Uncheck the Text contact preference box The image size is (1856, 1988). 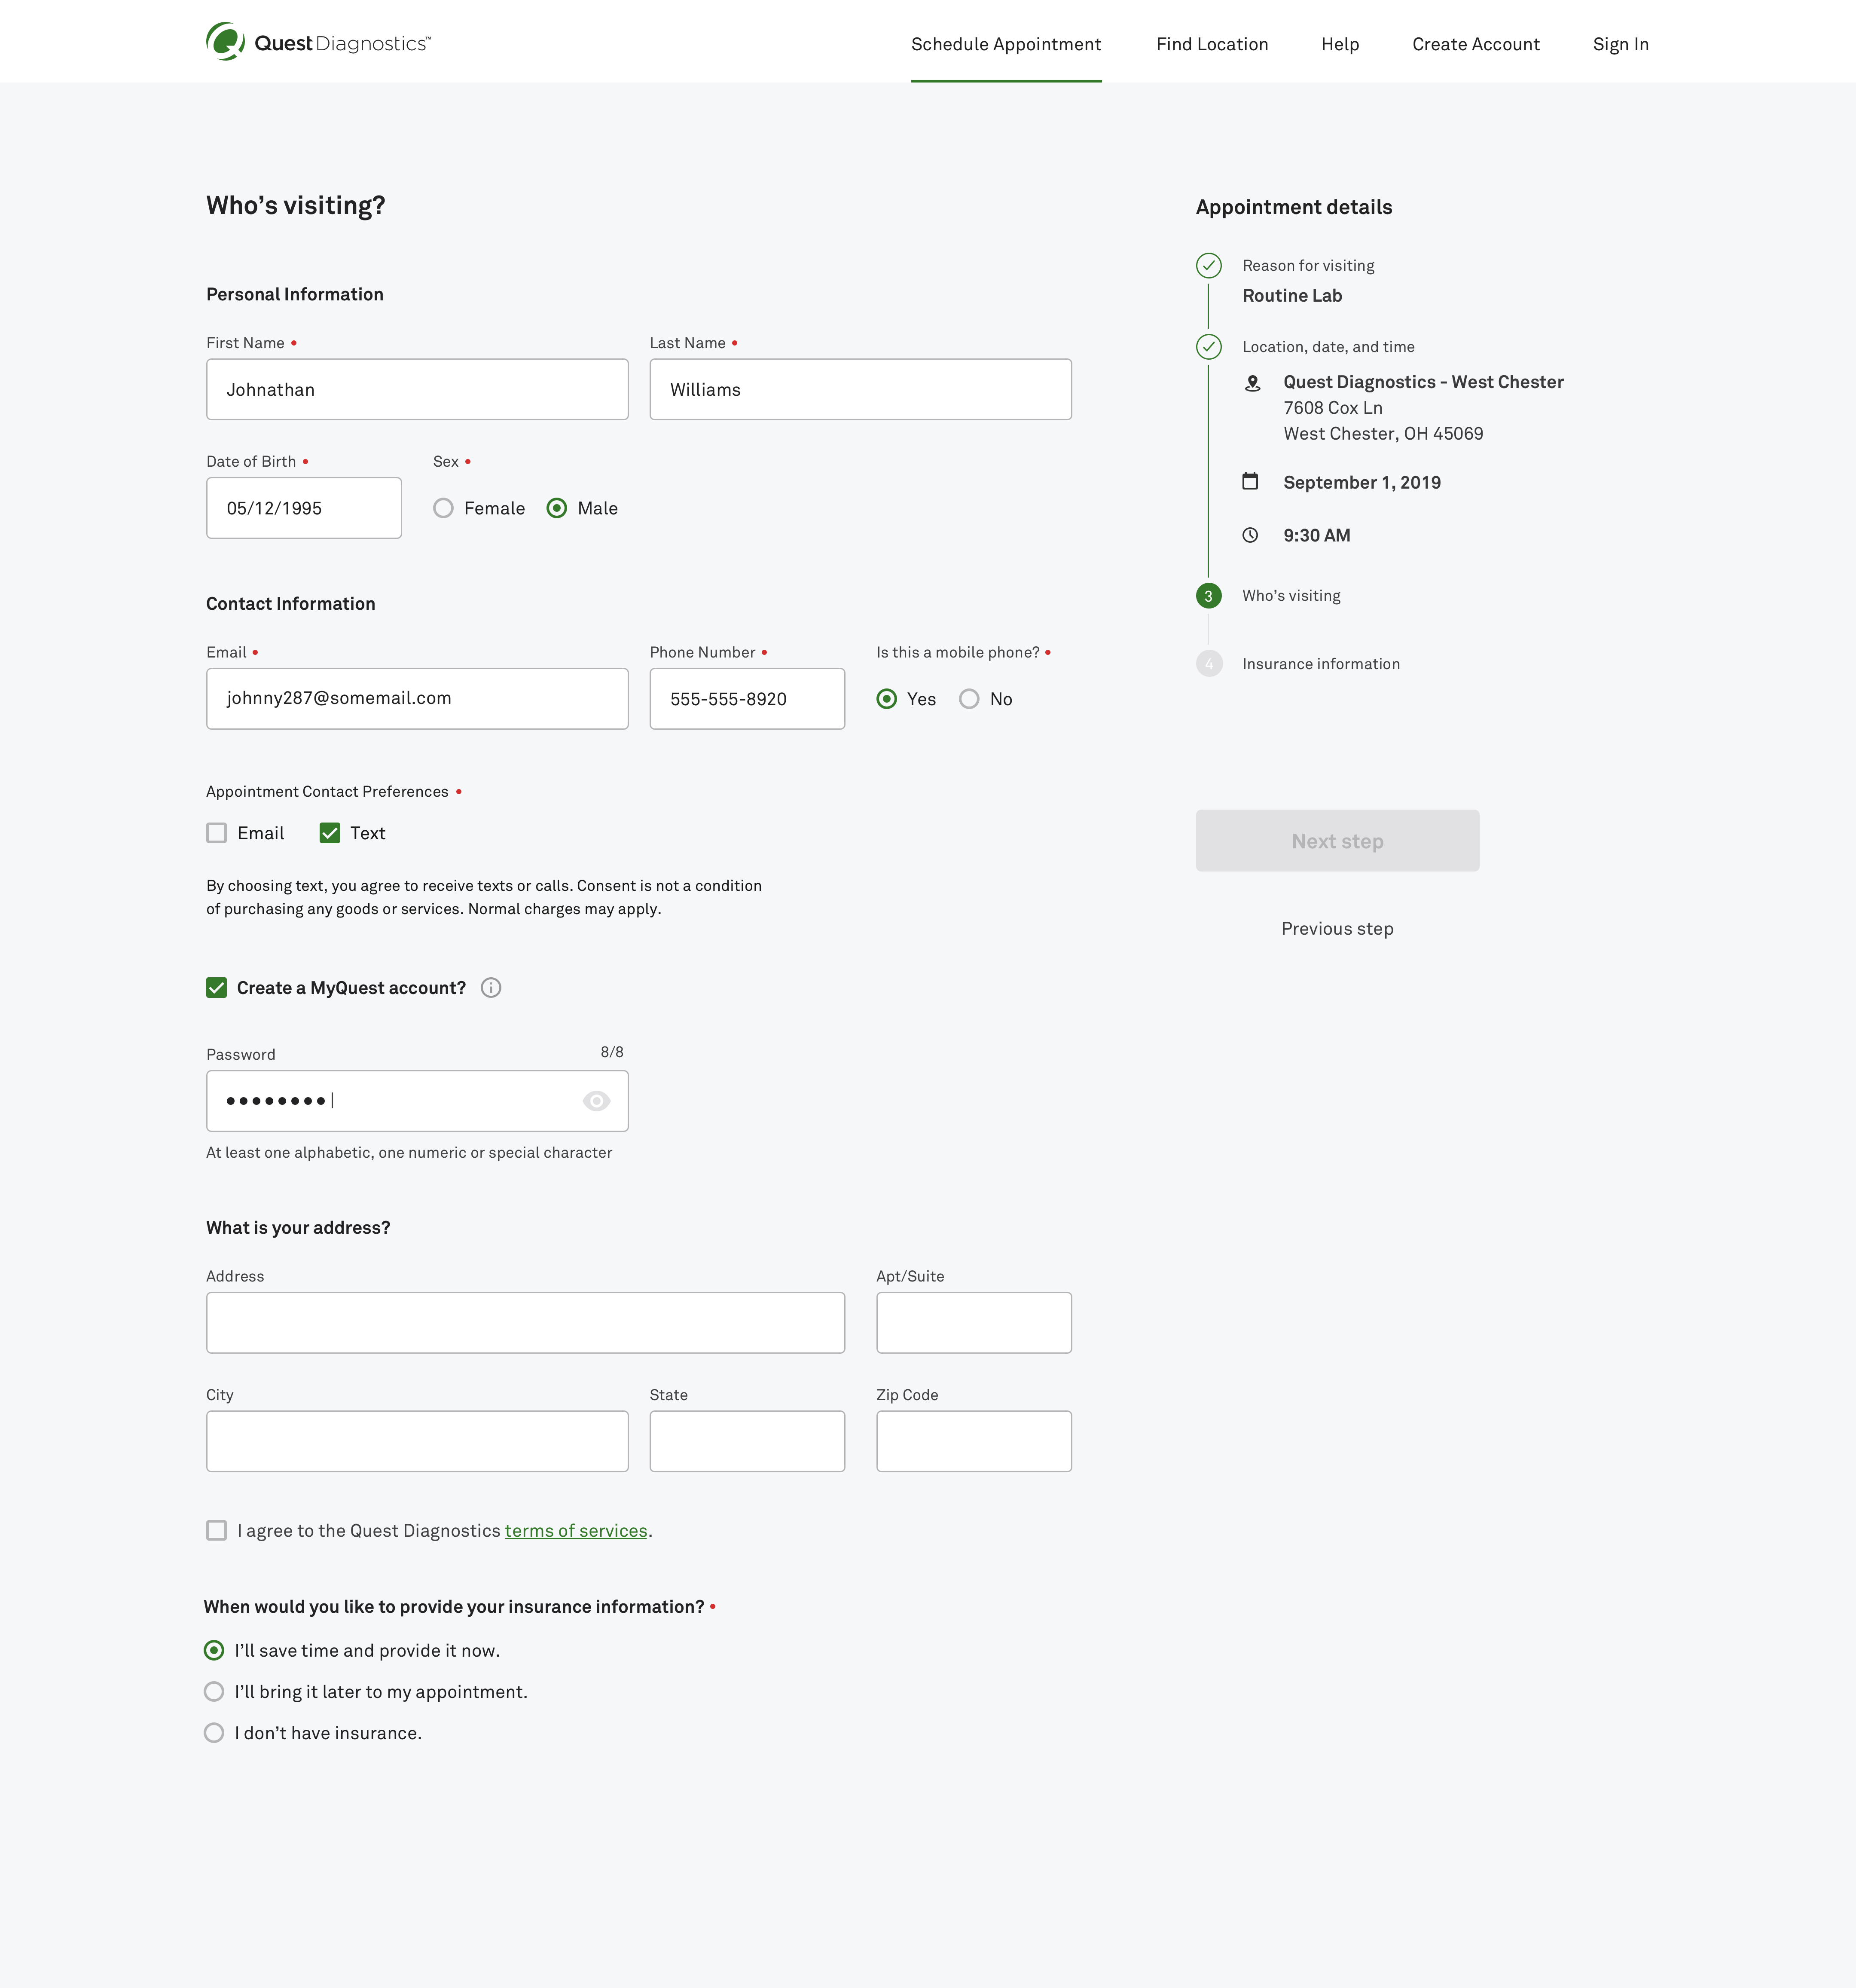[330, 833]
